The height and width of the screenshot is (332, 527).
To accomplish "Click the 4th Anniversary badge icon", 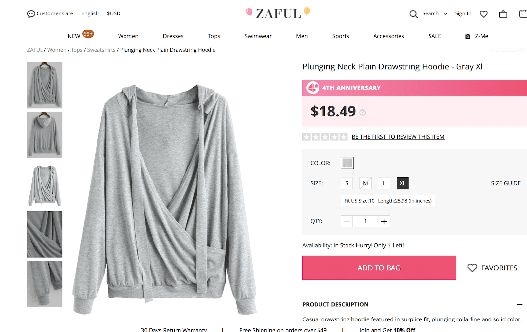I will pyautogui.click(x=313, y=88).
